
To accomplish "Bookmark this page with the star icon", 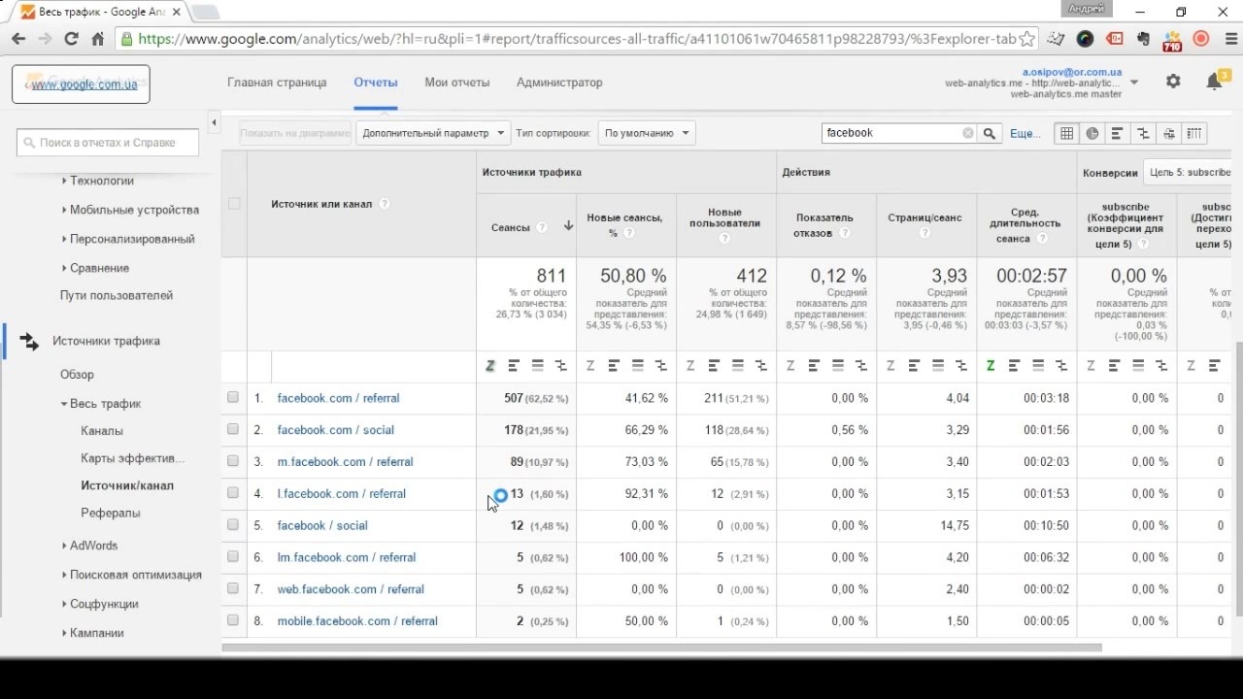I will pos(1027,39).
